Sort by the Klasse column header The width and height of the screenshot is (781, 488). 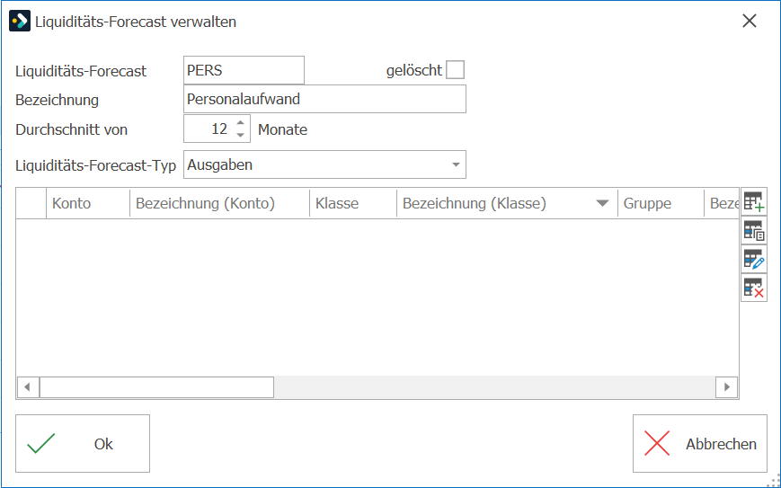[x=353, y=203]
